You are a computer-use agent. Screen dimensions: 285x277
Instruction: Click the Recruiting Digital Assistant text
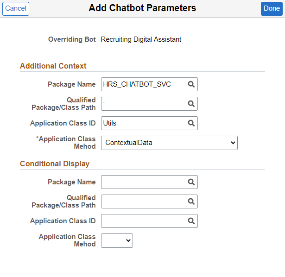(141, 39)
